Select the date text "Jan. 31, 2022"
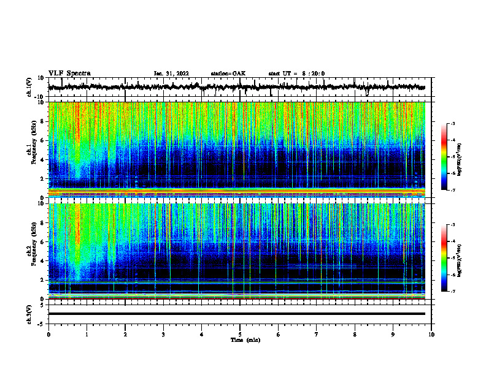This screenshot has height=375, width=486. coord(171,74)
